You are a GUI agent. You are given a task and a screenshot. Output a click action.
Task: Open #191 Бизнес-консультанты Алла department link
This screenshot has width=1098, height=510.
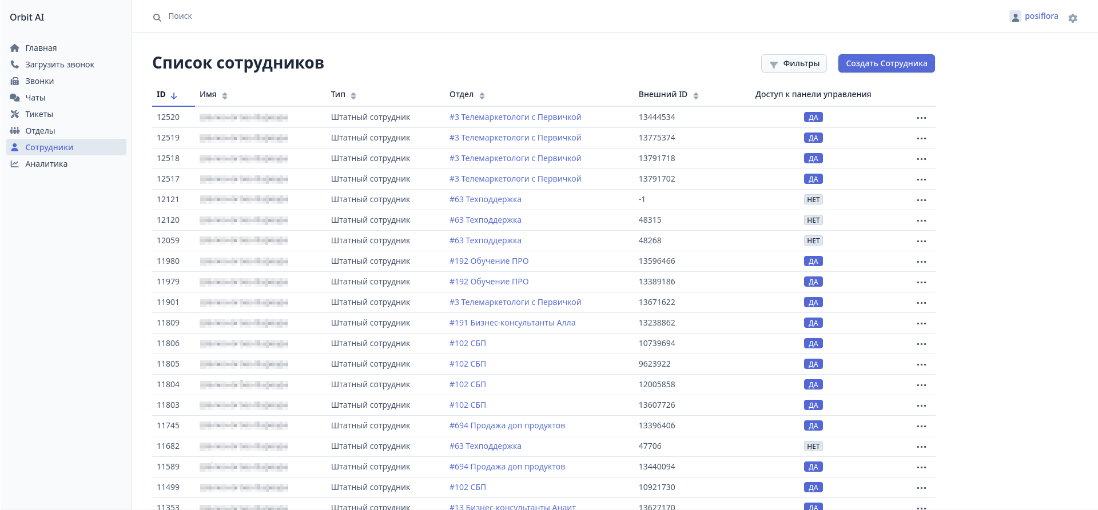tap(512, 323)
